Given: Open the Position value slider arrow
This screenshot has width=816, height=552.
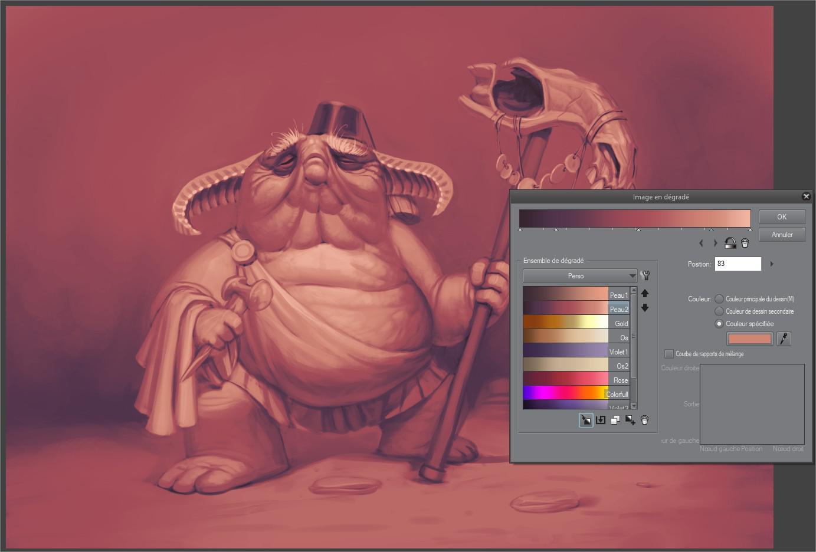Looking at the screenshot, I should click(772, 264).
